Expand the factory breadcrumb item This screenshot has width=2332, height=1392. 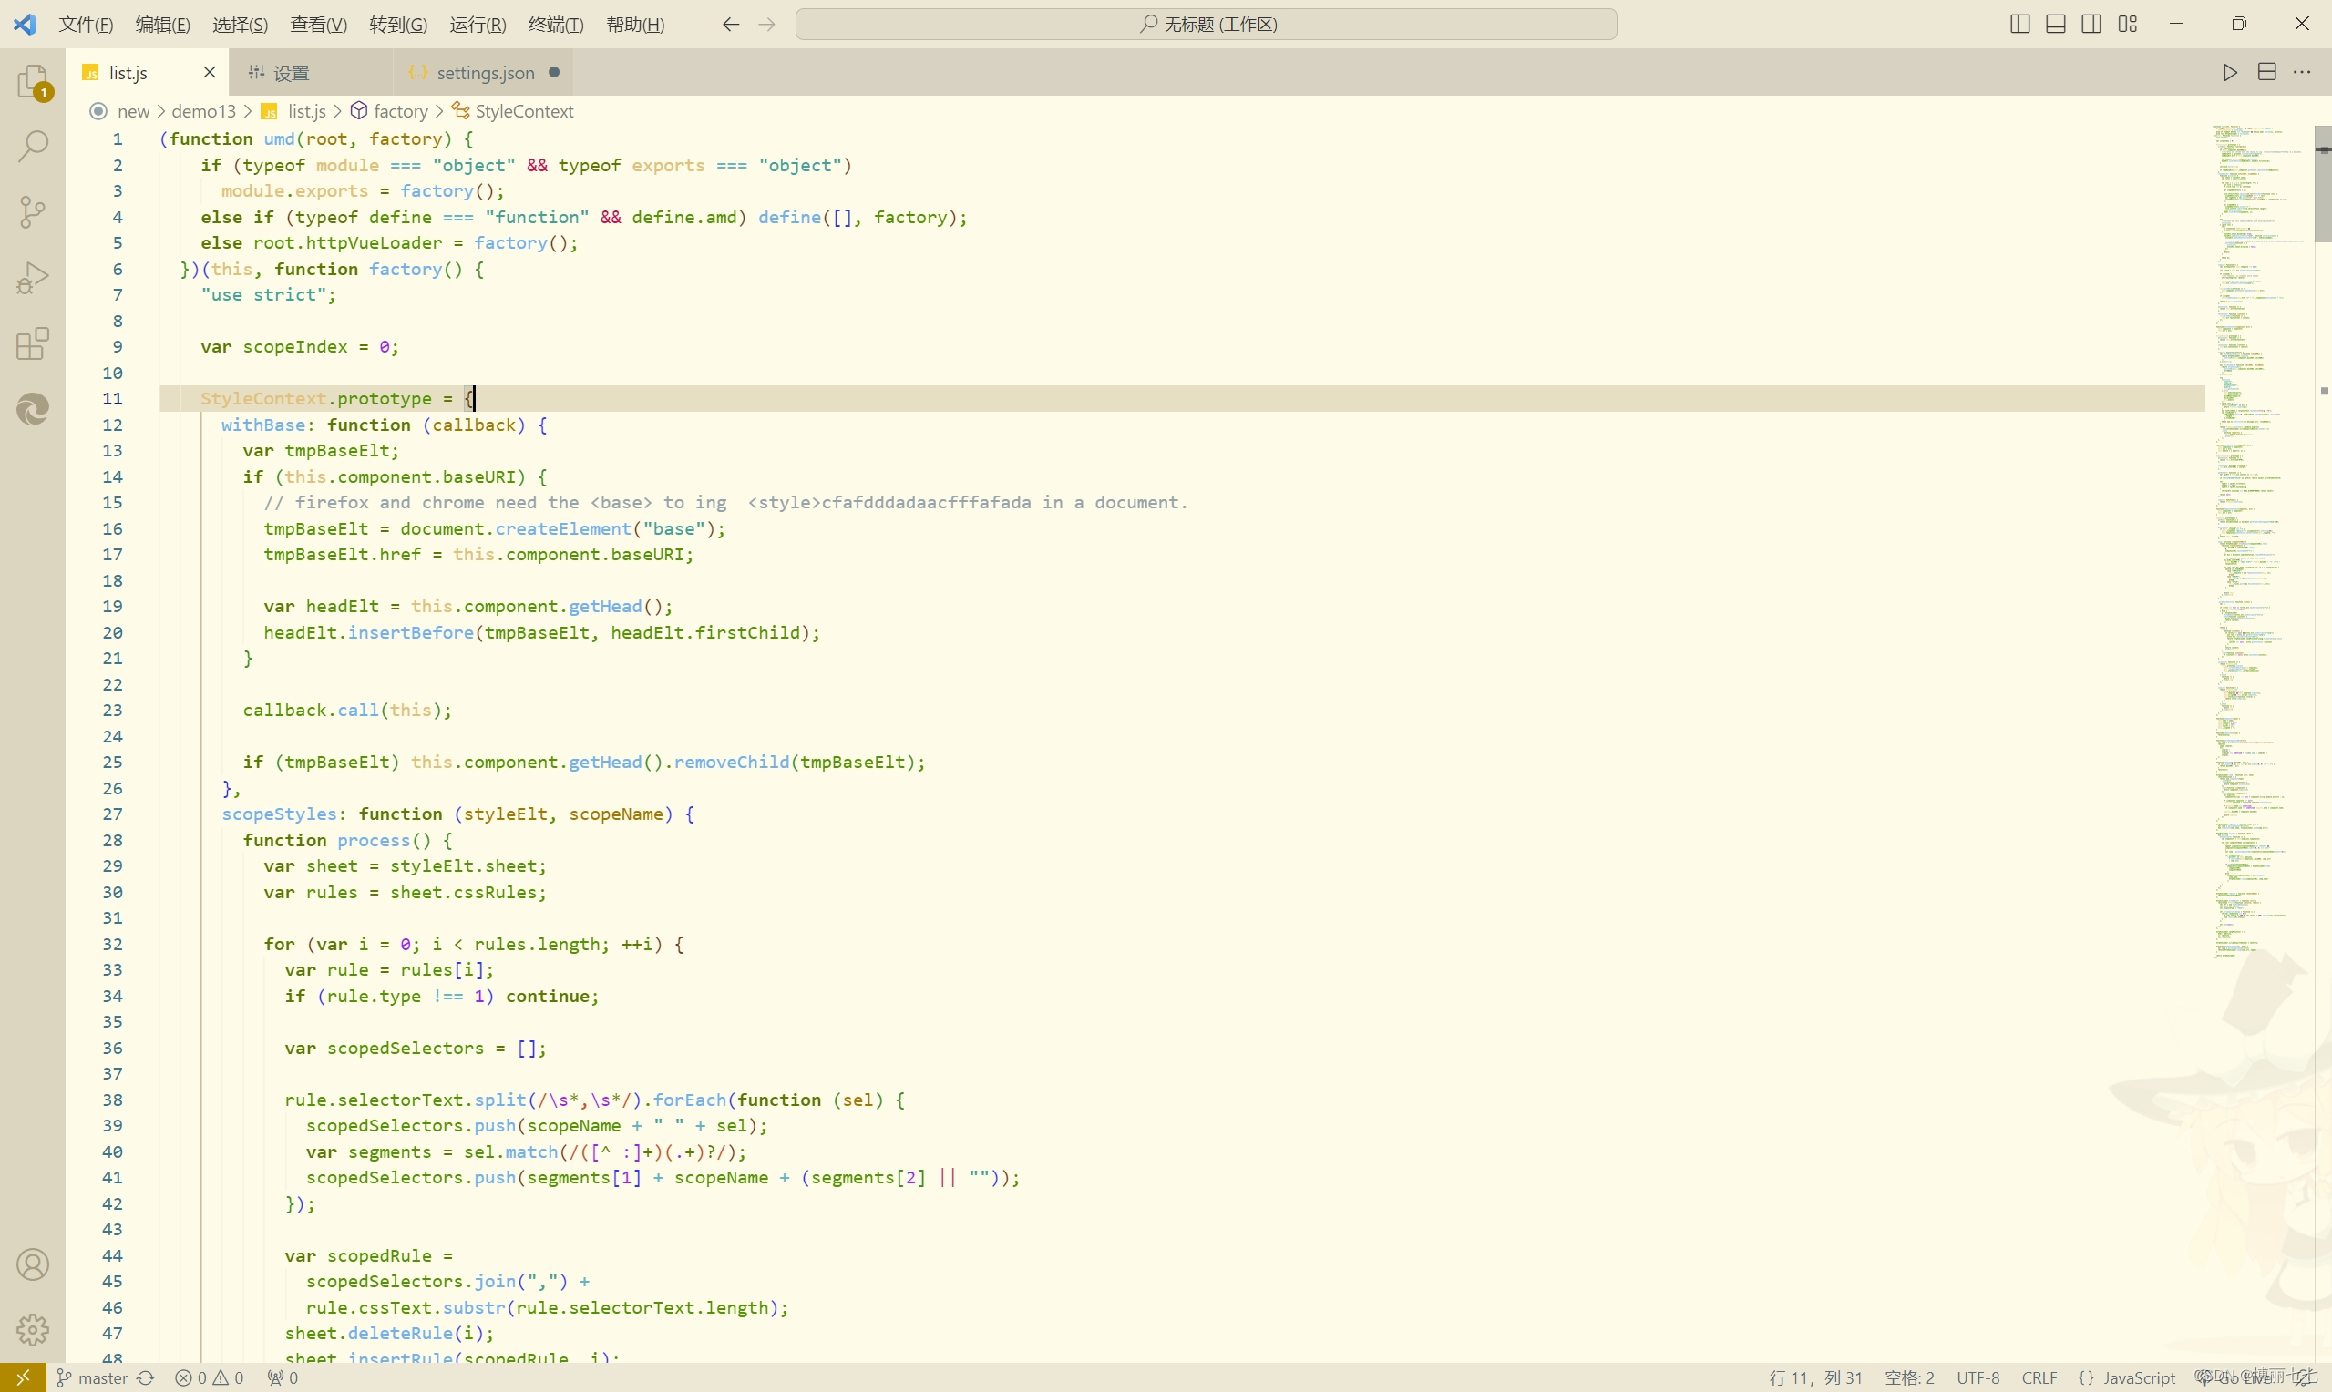[400, 112]
